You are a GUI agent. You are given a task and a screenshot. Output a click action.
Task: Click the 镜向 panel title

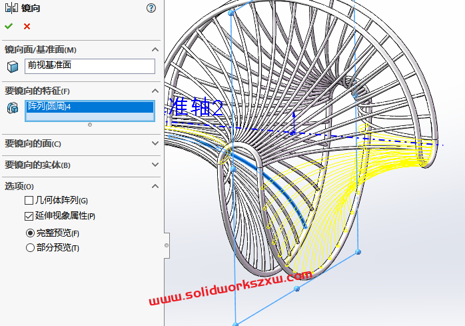click(x=31, y=8)
